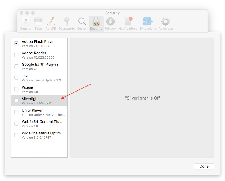Click Version 5.1.50709.0 text
This screenshot has width=225, height=181.
[36, 103]
